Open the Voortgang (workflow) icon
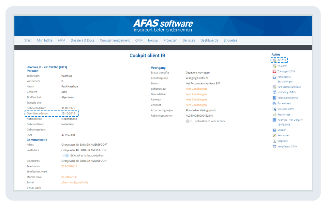Image resolution: width=326 pixels, height=209 pixels. (274, 87)
